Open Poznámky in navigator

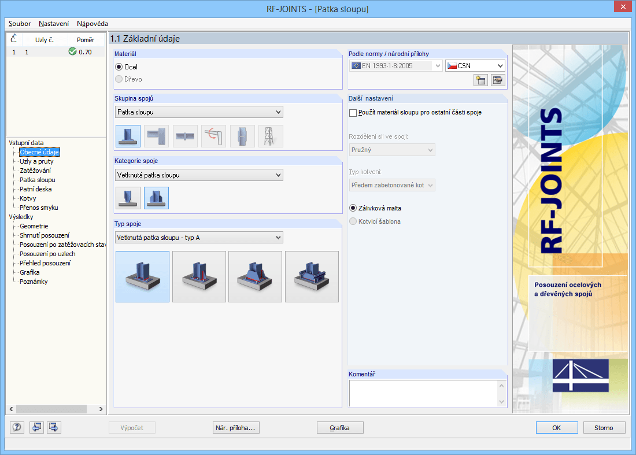pyautogui.click(x=34, y=282)
